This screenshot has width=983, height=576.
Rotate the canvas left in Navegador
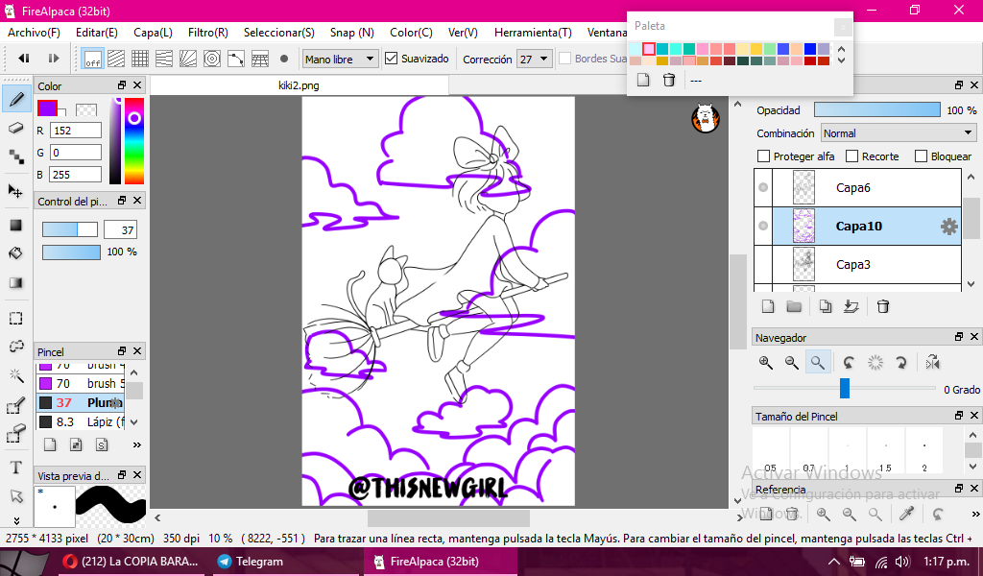(x=849, y=362)
